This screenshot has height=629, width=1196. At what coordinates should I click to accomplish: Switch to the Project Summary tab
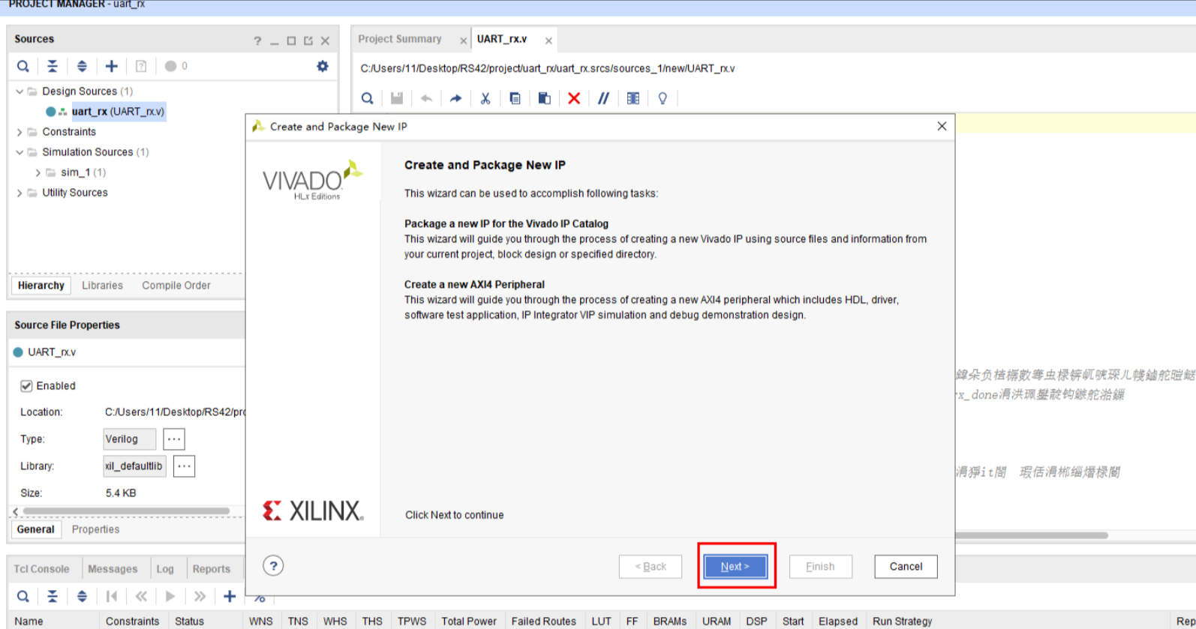400,39
